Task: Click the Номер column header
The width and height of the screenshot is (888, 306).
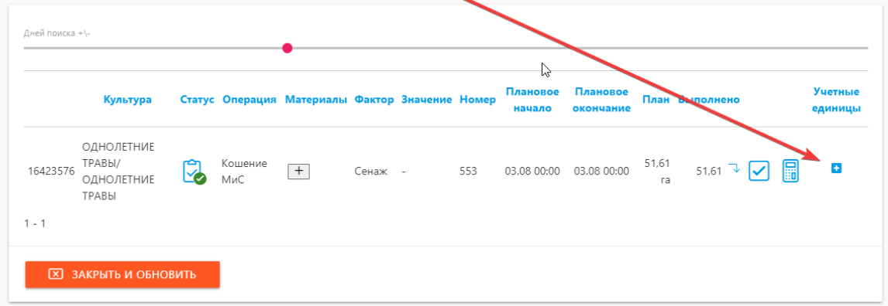Action: tap(478, 100)
